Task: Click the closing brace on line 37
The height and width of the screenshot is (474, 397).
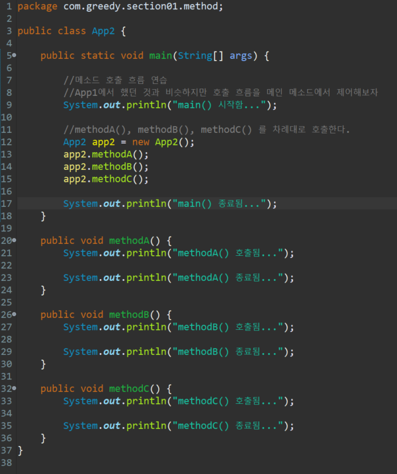Action: pos(20,451)
